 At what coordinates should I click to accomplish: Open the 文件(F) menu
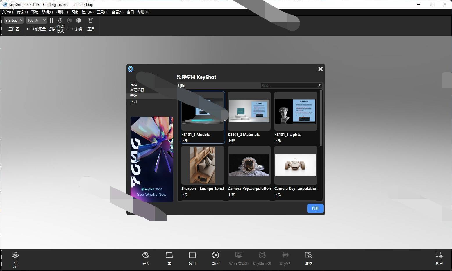(8, 12)
